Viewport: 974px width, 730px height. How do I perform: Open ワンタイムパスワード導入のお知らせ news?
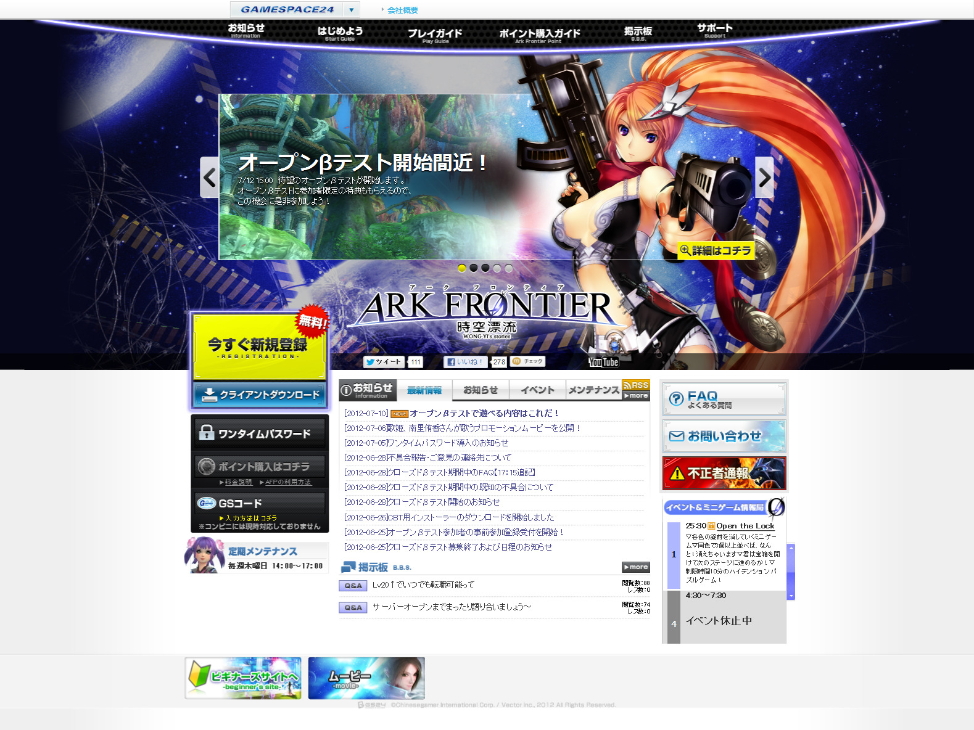point(447,443)
